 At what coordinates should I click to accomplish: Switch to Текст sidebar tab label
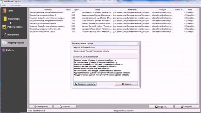(x=10, y=11)
